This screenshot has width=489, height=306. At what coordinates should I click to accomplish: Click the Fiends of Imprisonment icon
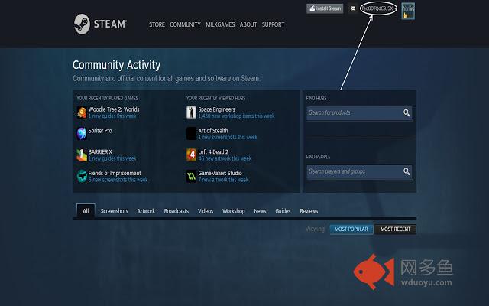(x=82, y=176)
